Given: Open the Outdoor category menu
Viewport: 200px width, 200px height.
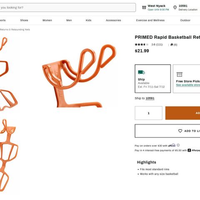Looking at the screenshot, I should coord(185,20).
